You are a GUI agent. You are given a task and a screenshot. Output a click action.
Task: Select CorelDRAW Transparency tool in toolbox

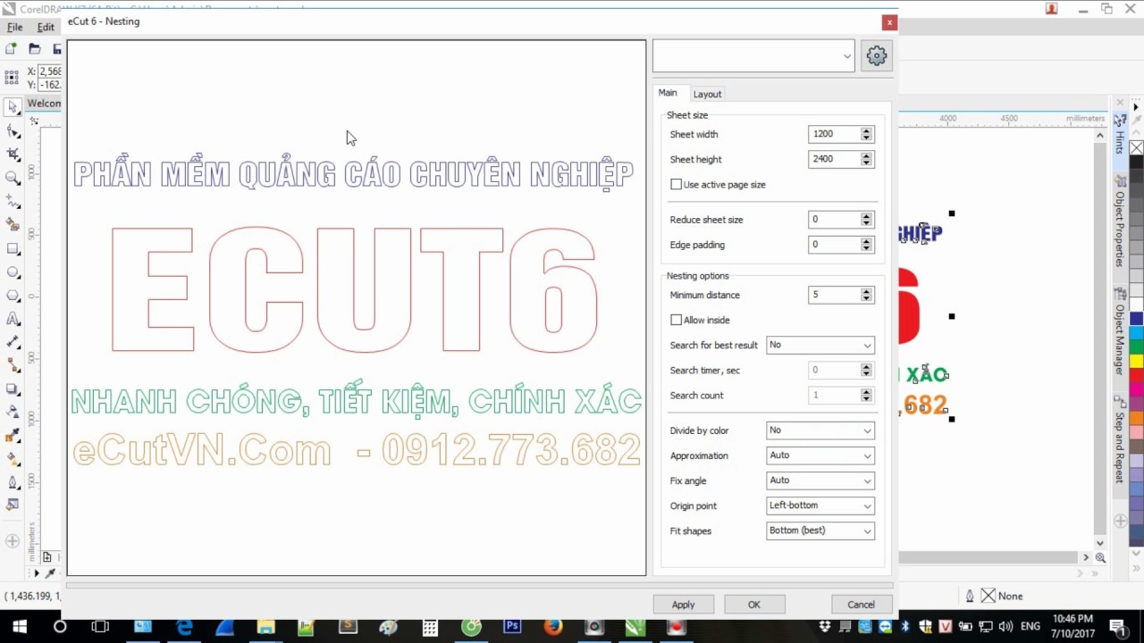(x=13, y=412)
